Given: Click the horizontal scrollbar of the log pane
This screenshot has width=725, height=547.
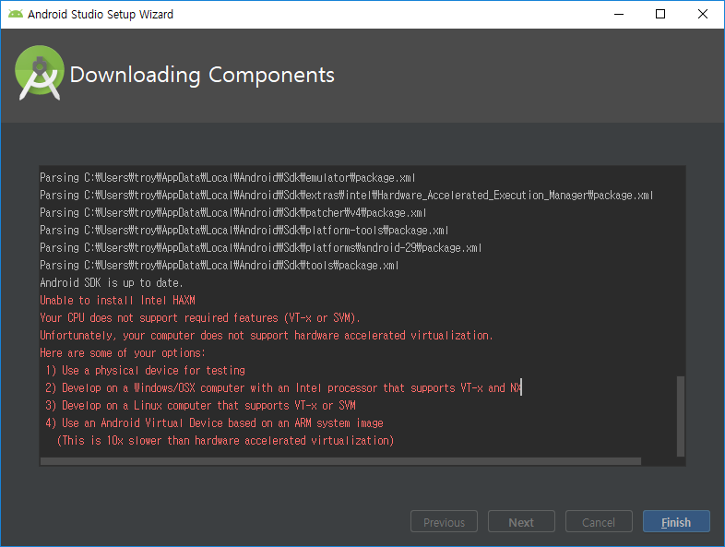Looking at the screenshot, I should [340, 461].
